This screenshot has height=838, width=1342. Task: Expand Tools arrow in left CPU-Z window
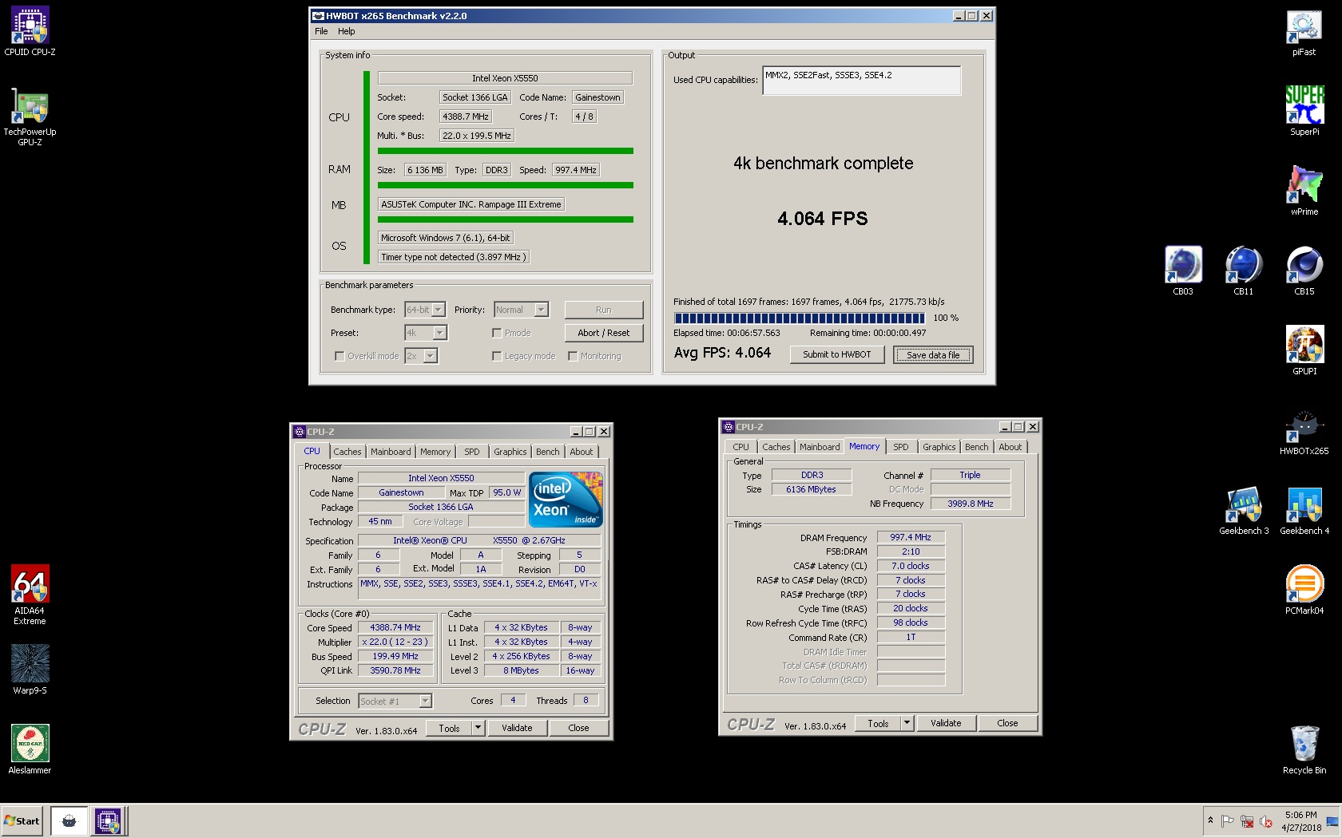point(478,728)
